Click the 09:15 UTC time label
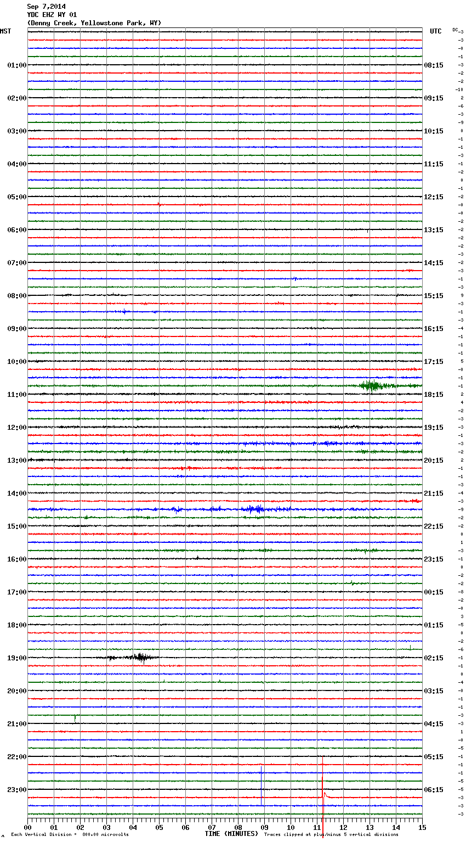 (434, 98)
